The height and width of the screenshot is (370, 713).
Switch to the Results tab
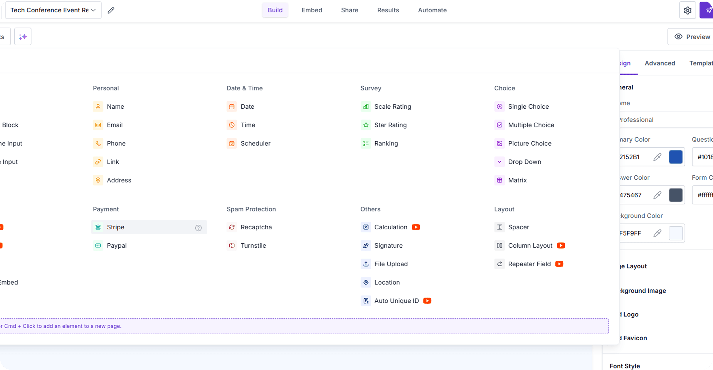coord(388,10)
